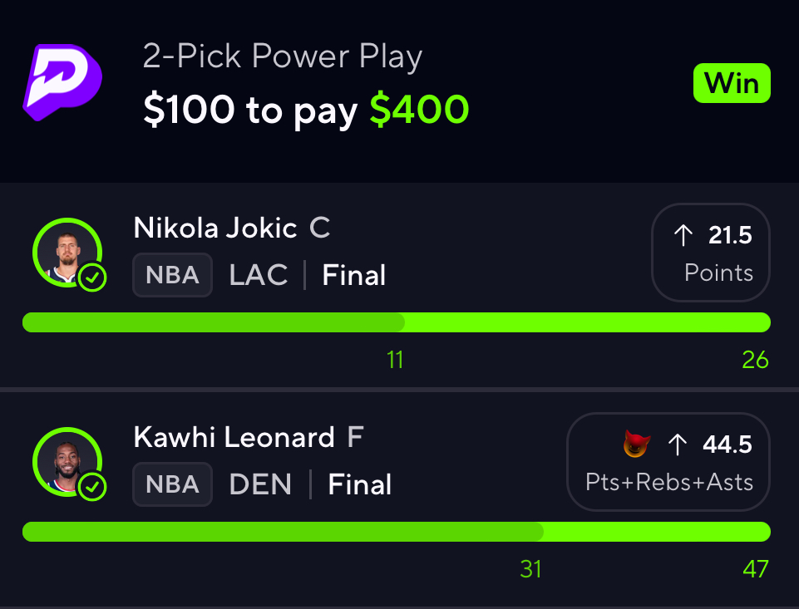Select the Kawhi Leonard player name
Screen dimensions: 799x609
click(x=234, y=438)
